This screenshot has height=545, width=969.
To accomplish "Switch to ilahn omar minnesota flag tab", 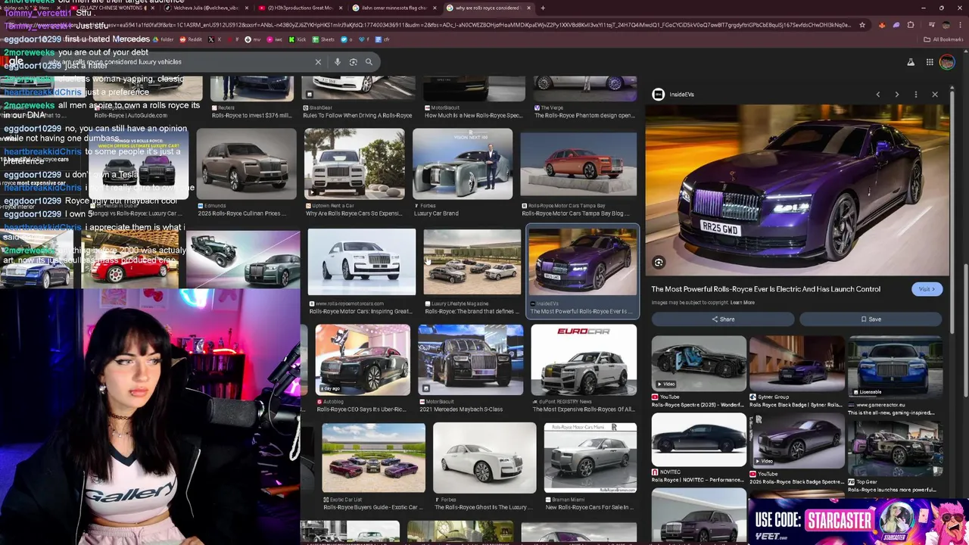I will [394, 8].
